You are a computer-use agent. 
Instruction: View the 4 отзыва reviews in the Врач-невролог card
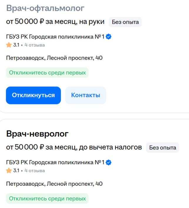click(x=35, y=171)
